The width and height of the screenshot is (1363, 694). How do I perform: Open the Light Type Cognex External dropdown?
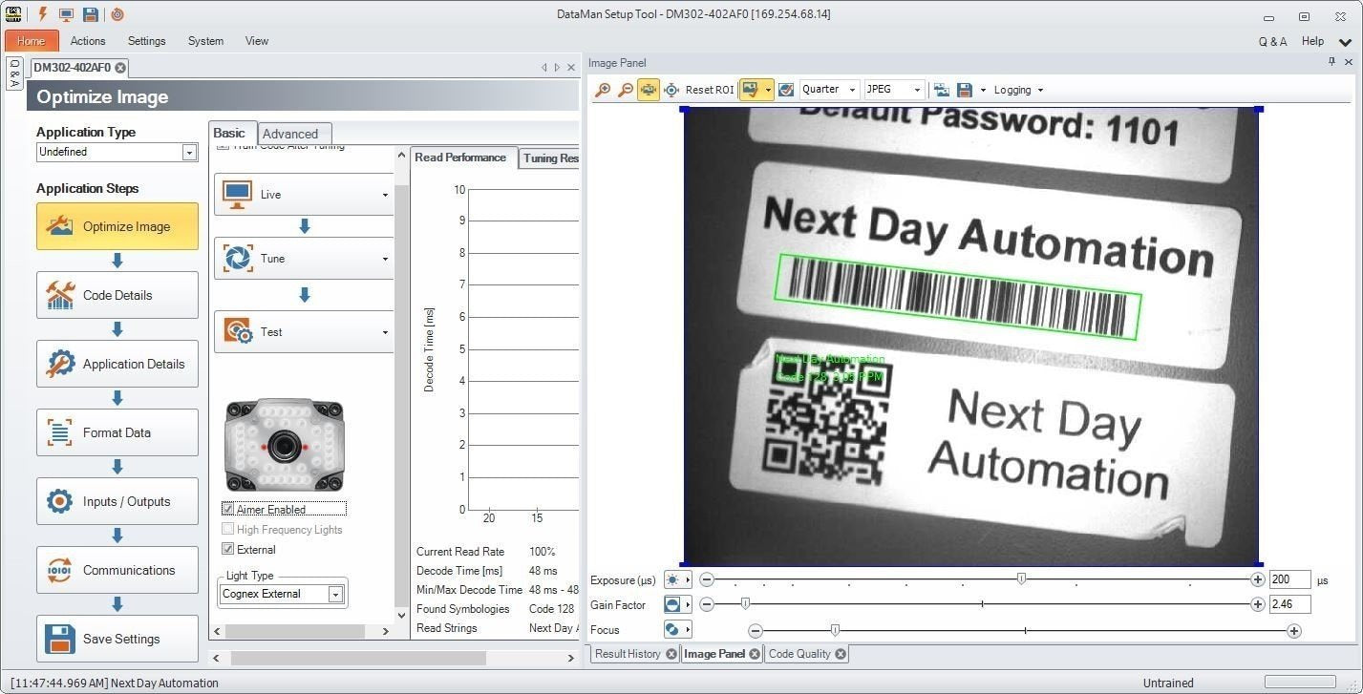[x=335, y=594]
